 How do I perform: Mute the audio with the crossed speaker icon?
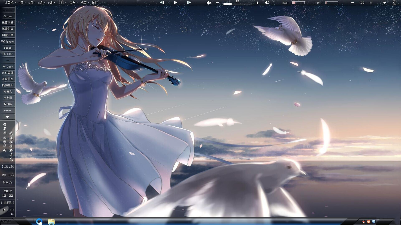(209, 3)
